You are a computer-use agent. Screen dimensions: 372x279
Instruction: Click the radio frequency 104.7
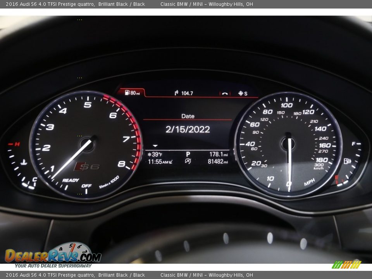click(187, 93)
